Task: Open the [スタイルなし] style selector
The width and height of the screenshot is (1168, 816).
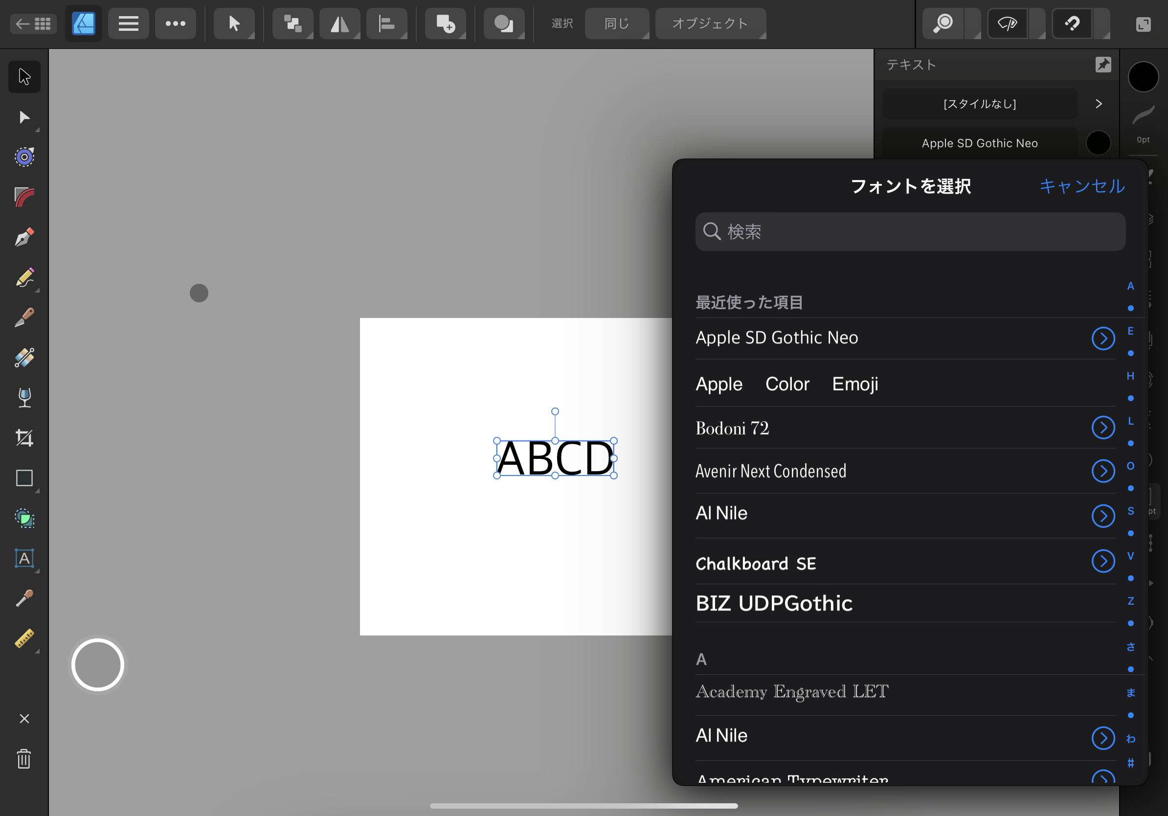Action: 980,104
